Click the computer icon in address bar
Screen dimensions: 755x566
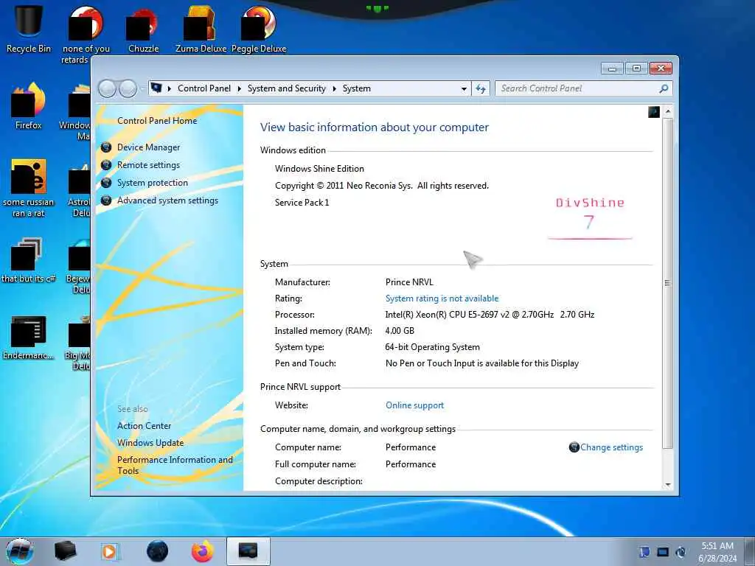point(156,88)
